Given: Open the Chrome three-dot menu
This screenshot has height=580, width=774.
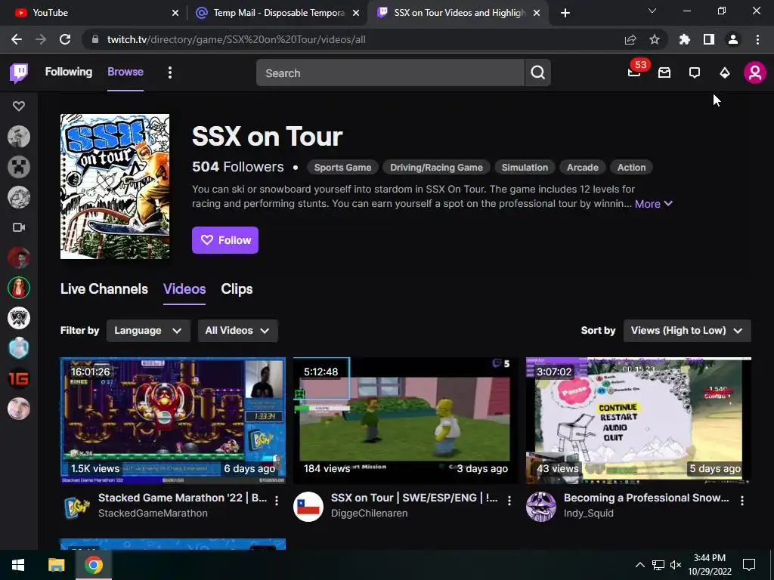Looking at the screenshot, I should (757, 39).
